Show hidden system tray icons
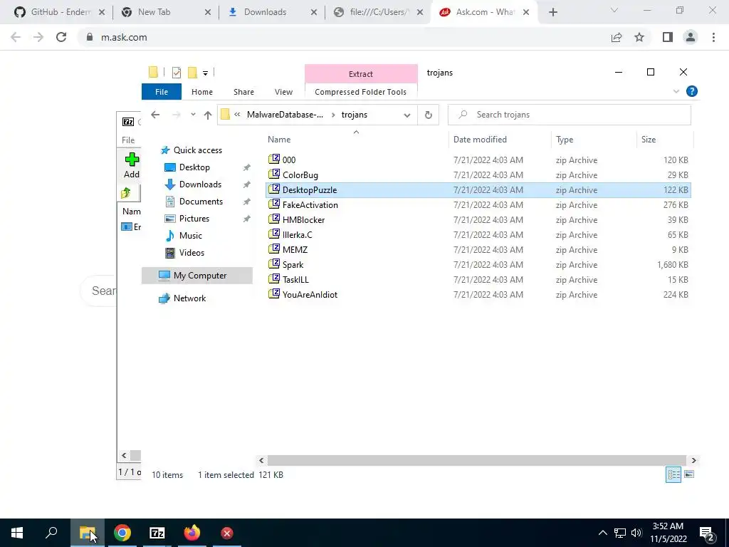The image size is (729, 547). click(602, 533)
